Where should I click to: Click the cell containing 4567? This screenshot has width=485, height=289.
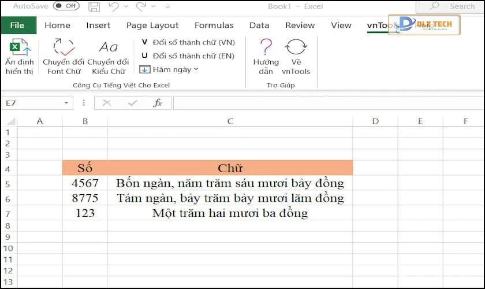click(85, 183)
